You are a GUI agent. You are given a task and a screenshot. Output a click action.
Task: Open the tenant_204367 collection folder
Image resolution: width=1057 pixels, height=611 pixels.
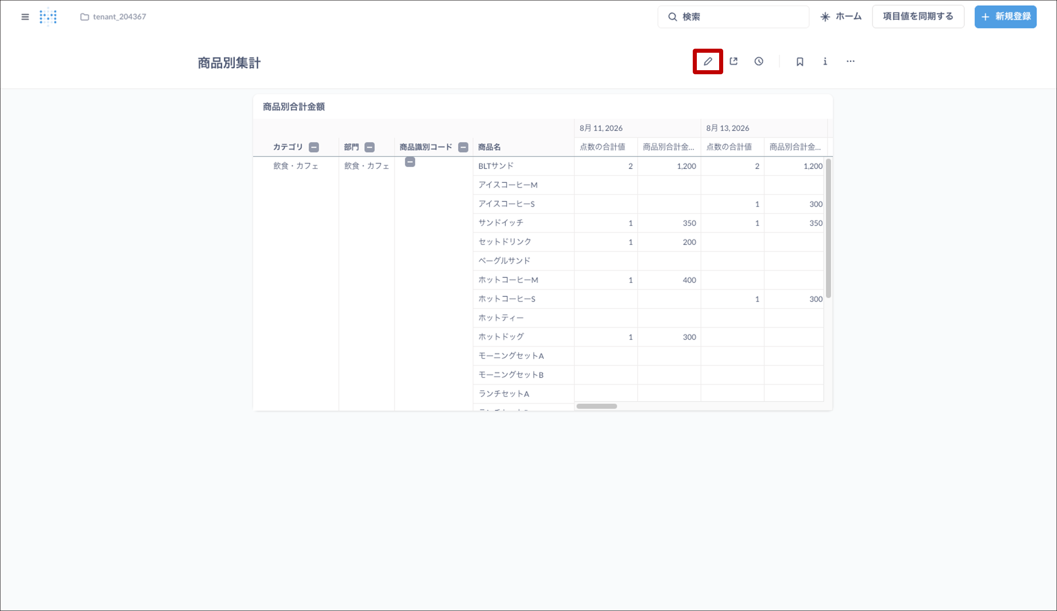pyautogui.click(x=113, y=17)
